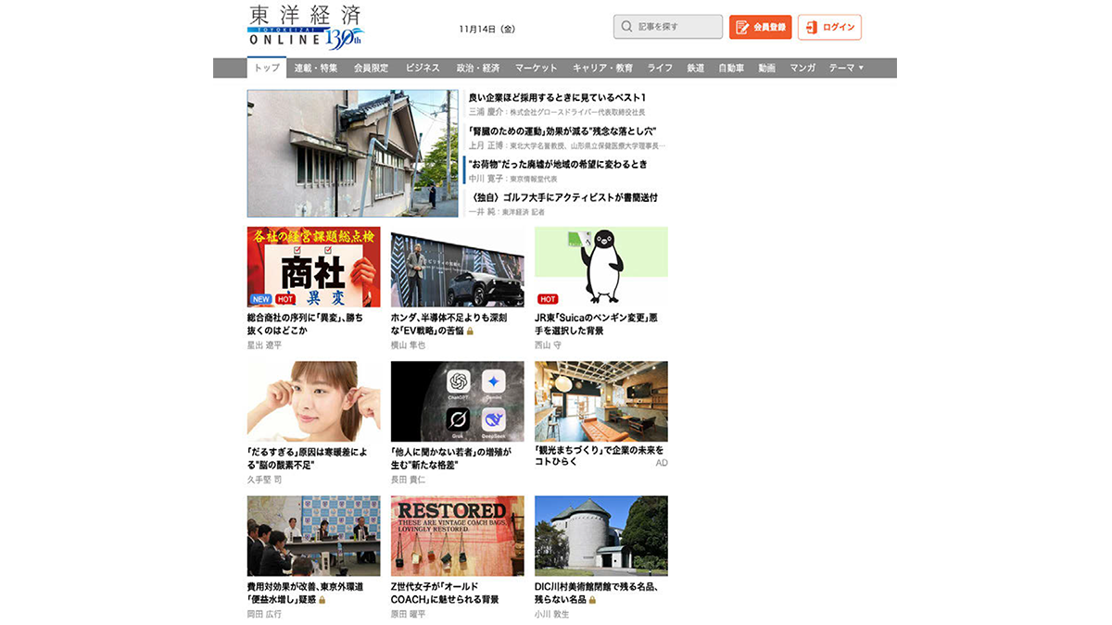Open headline ゴルフ大手にアクティビストが書簡送付

pos(562,198)
